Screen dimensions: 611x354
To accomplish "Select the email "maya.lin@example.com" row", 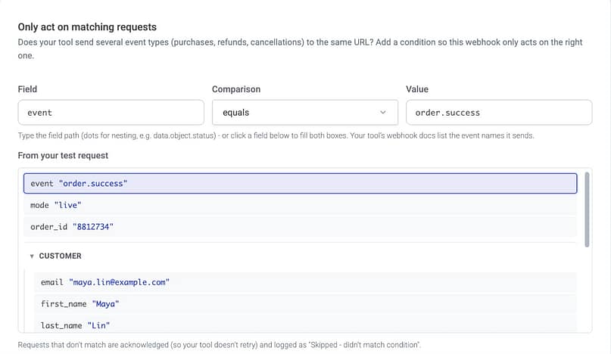I will pyautogui.click(x=305, y=282).
